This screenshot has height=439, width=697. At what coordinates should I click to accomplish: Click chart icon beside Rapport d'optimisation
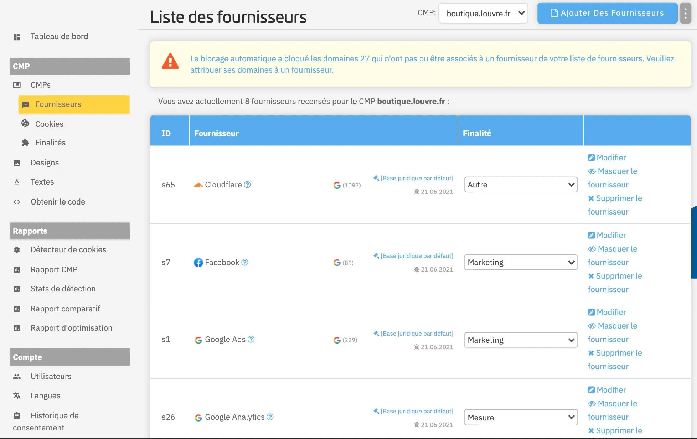(17, 328)
